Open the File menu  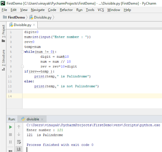[x=4, y=10]
